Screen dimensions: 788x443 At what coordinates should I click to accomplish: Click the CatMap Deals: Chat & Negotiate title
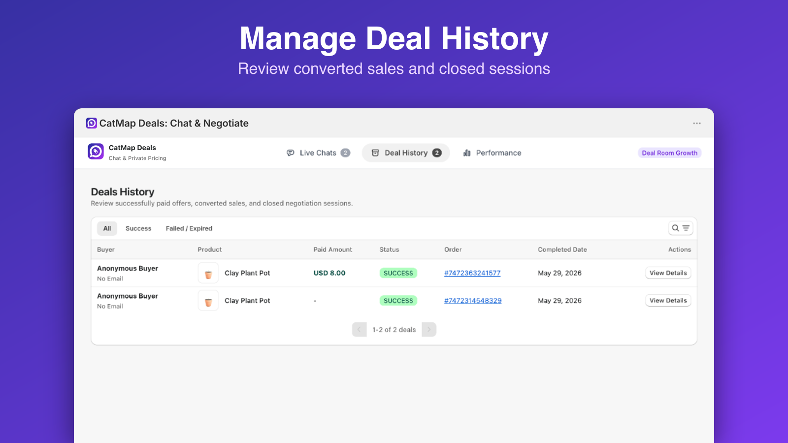pos(174,124)
